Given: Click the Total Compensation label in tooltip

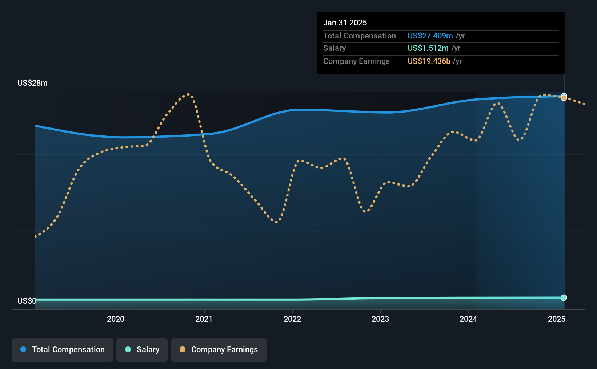Looking at the screenshot, I should click(360, 36).
